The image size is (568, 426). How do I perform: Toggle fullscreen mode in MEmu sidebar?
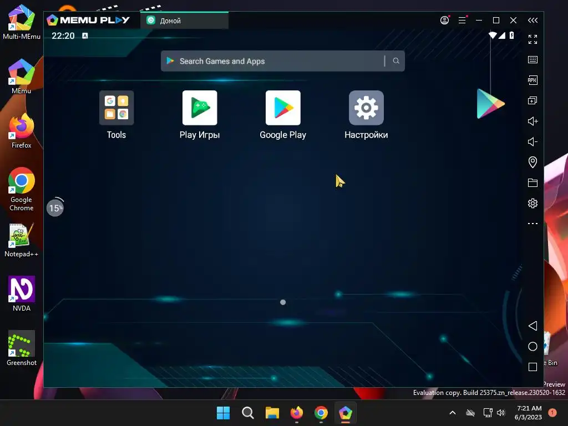coord(532,39)
